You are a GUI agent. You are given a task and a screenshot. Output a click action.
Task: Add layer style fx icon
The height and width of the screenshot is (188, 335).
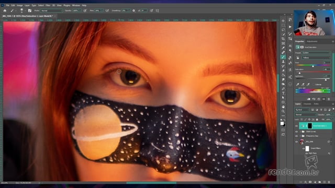point(306,182)
